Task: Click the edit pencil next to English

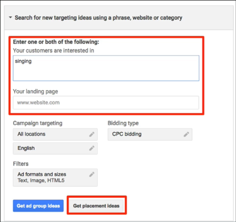Action: [92, 148]
